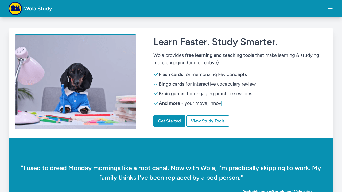Screen dimensions: 342x192
Task: Click "for interactive vocabulary review" description text
Action: click(x=220, y=84)
